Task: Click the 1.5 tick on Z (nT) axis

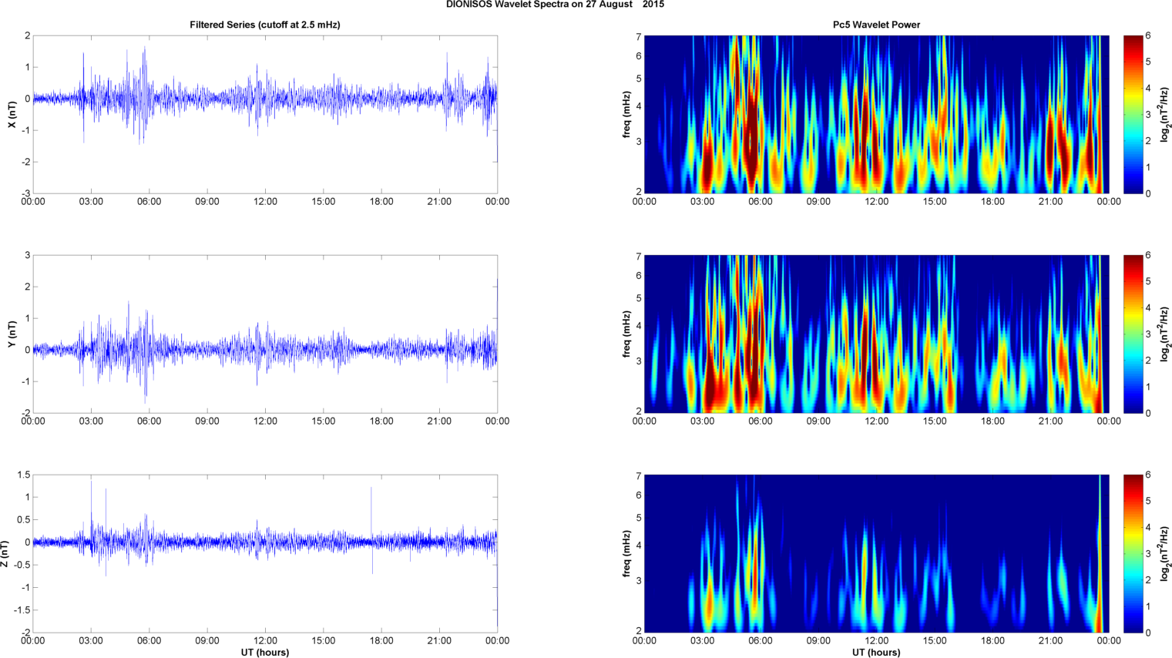Action: [24, 475]
